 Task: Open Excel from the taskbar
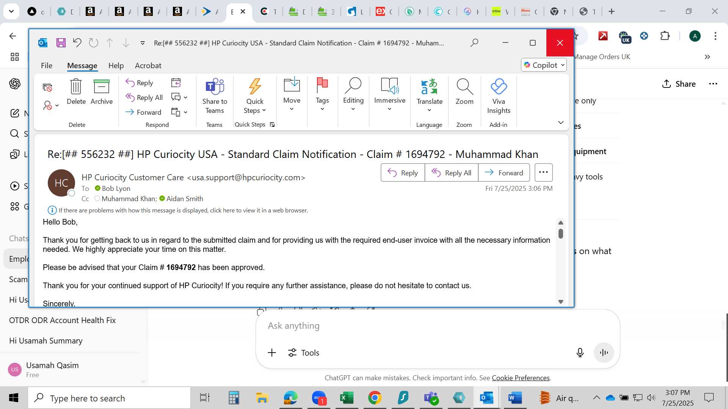pos(347,398)
